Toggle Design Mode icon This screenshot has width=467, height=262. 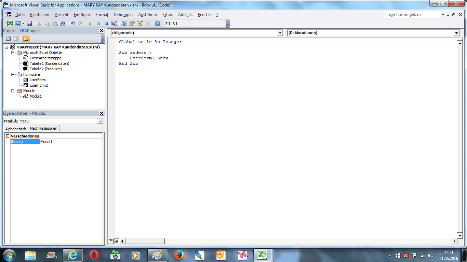114,24
